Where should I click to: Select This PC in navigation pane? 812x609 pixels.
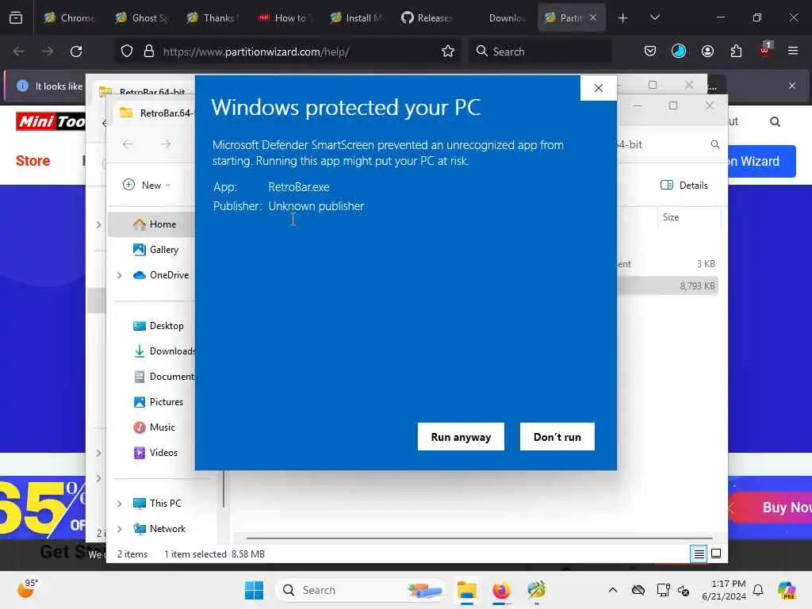click(157, 504)
